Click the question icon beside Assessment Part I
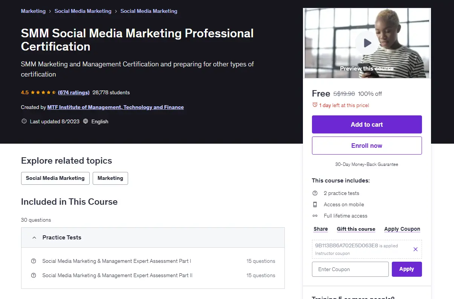 (x=34, y=261)
